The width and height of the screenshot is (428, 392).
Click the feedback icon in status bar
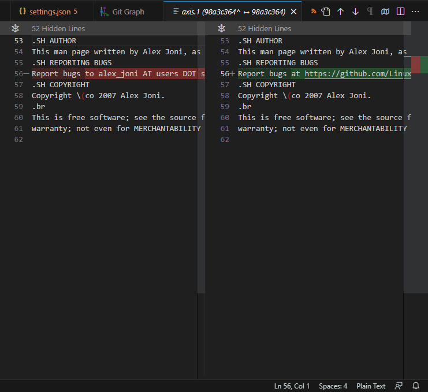click(398, 386)
